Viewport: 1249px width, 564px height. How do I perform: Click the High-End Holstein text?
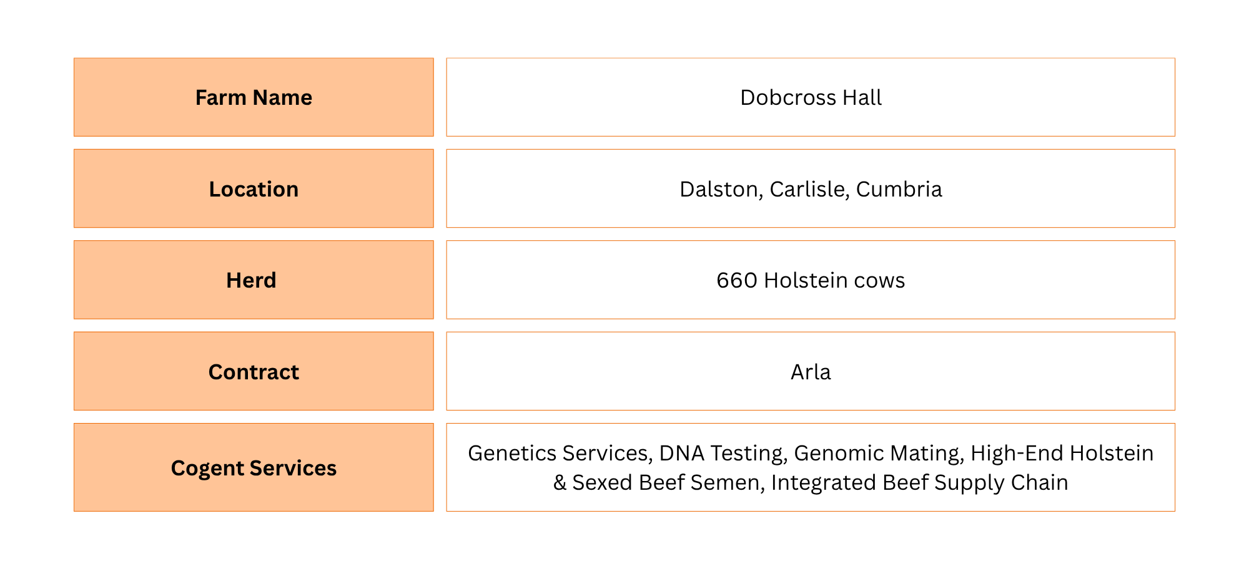1062,453
